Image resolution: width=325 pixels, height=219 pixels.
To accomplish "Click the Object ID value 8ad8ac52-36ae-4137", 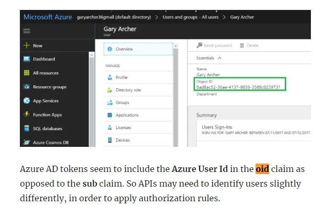I will click(x=238, y=87).
